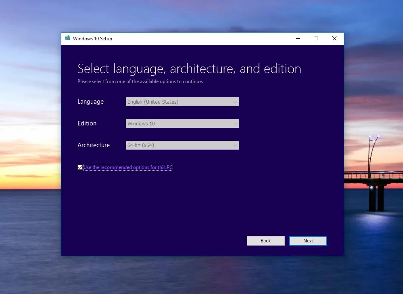
Task: Open the Architecture dropdown
Action: click(182, 145)
